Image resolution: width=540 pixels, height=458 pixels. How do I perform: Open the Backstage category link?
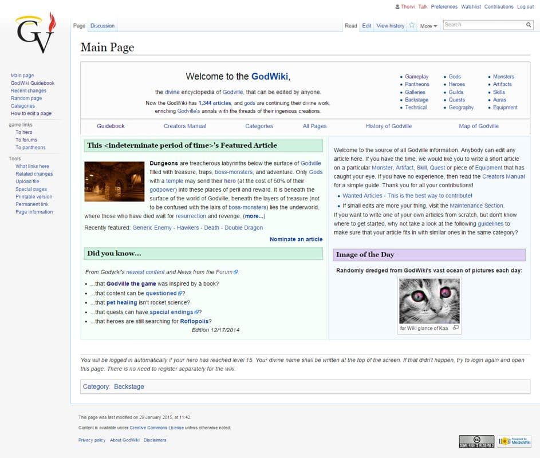[x=129, y=386]
